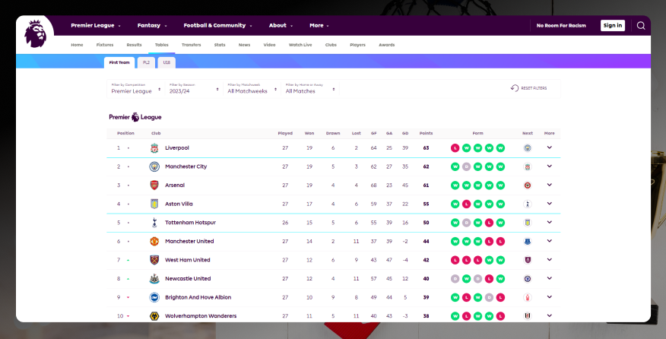
Task: Open the Premier League top menu
Action: point(96,26)
